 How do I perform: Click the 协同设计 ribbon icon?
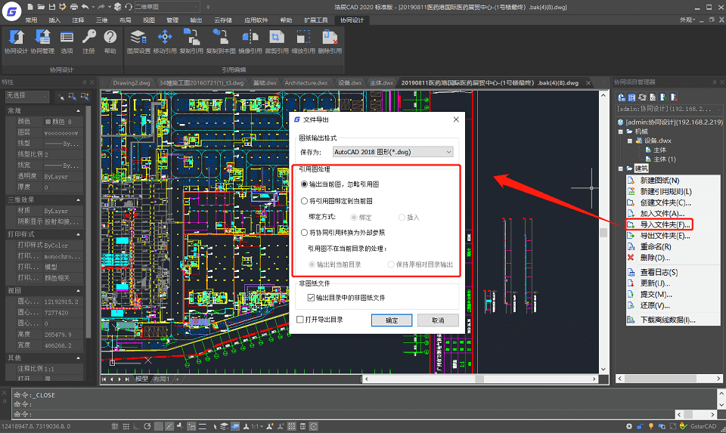[x=16, y=41]
